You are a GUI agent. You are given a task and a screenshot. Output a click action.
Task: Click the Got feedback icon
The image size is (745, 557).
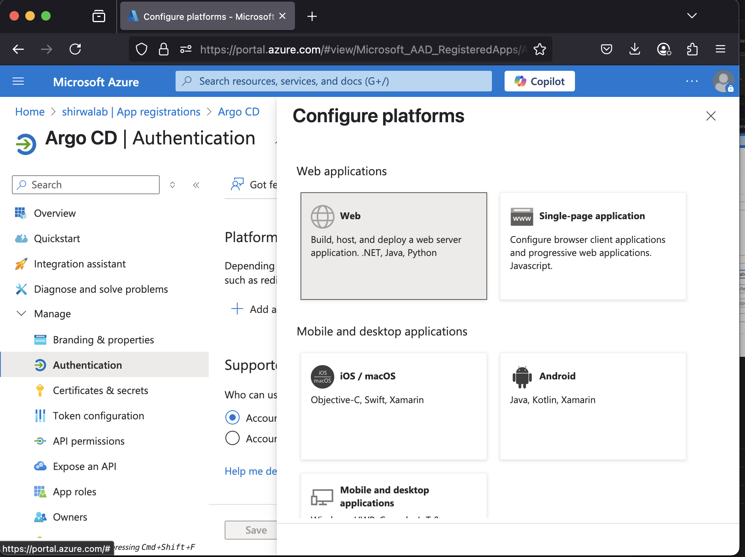237,184
